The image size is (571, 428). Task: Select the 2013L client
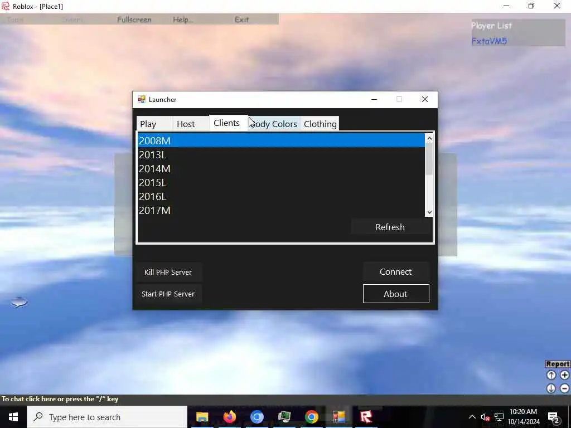pyautogui.click(x=281, y=155)
